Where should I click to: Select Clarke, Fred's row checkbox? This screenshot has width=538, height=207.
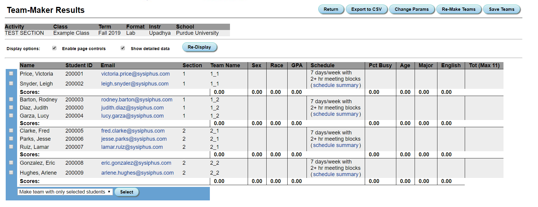(11, 130)
